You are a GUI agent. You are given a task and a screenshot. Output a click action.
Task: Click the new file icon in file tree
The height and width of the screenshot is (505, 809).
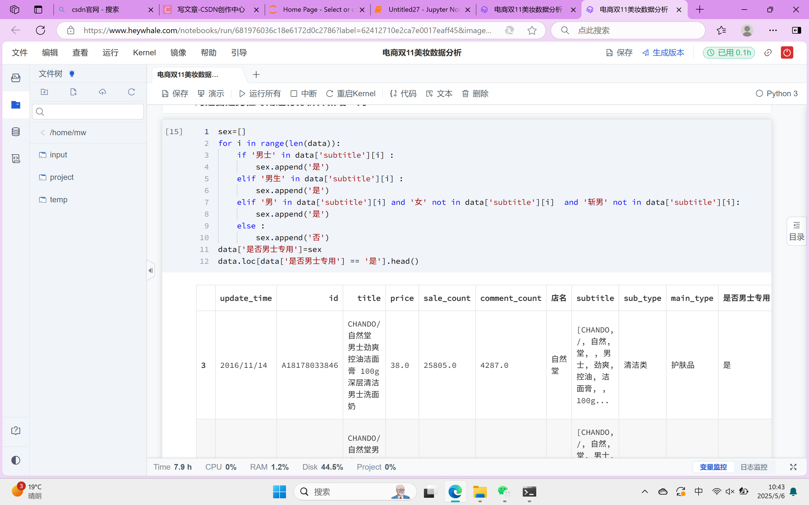point(74,92)
